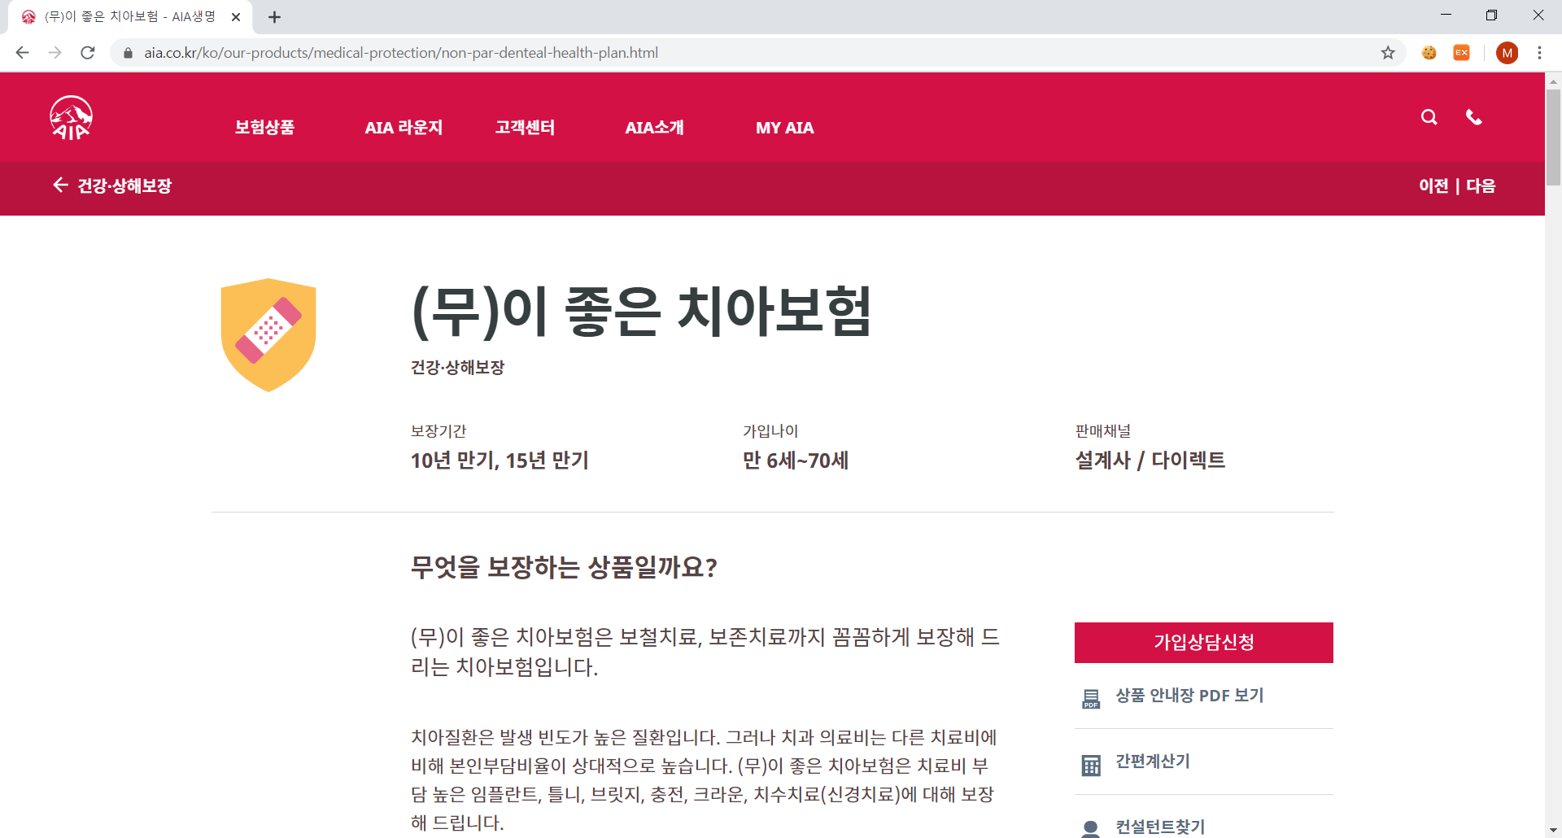Viewport: 1562px width, 838px height.
Task: Open the cookie extension icon in toolbar
Action: coord(1429,53)
